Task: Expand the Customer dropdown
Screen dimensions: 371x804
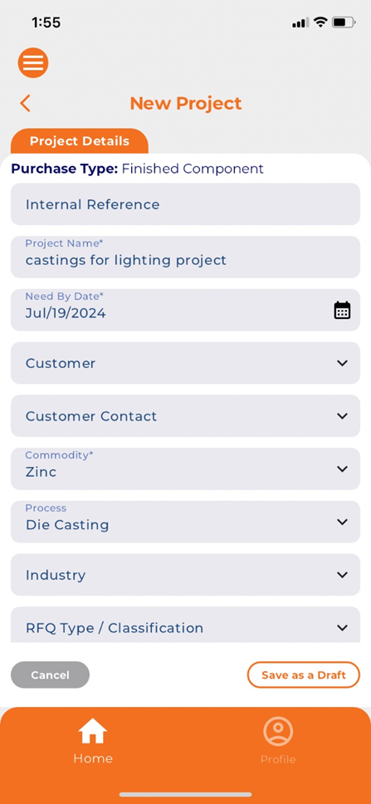Action: (x=186, y=363)
